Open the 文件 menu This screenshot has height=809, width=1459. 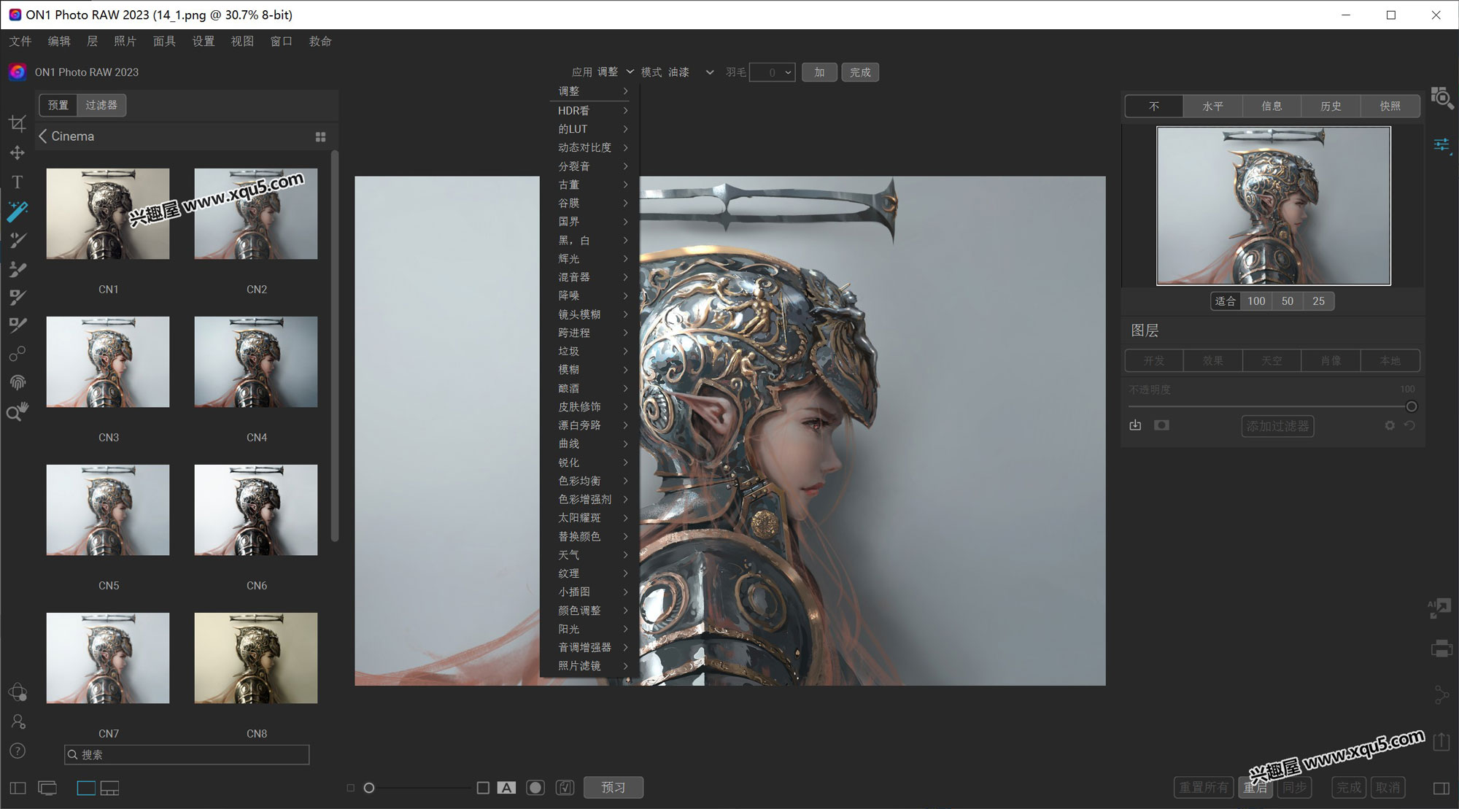pyautogui.click(x=20, y=42)
